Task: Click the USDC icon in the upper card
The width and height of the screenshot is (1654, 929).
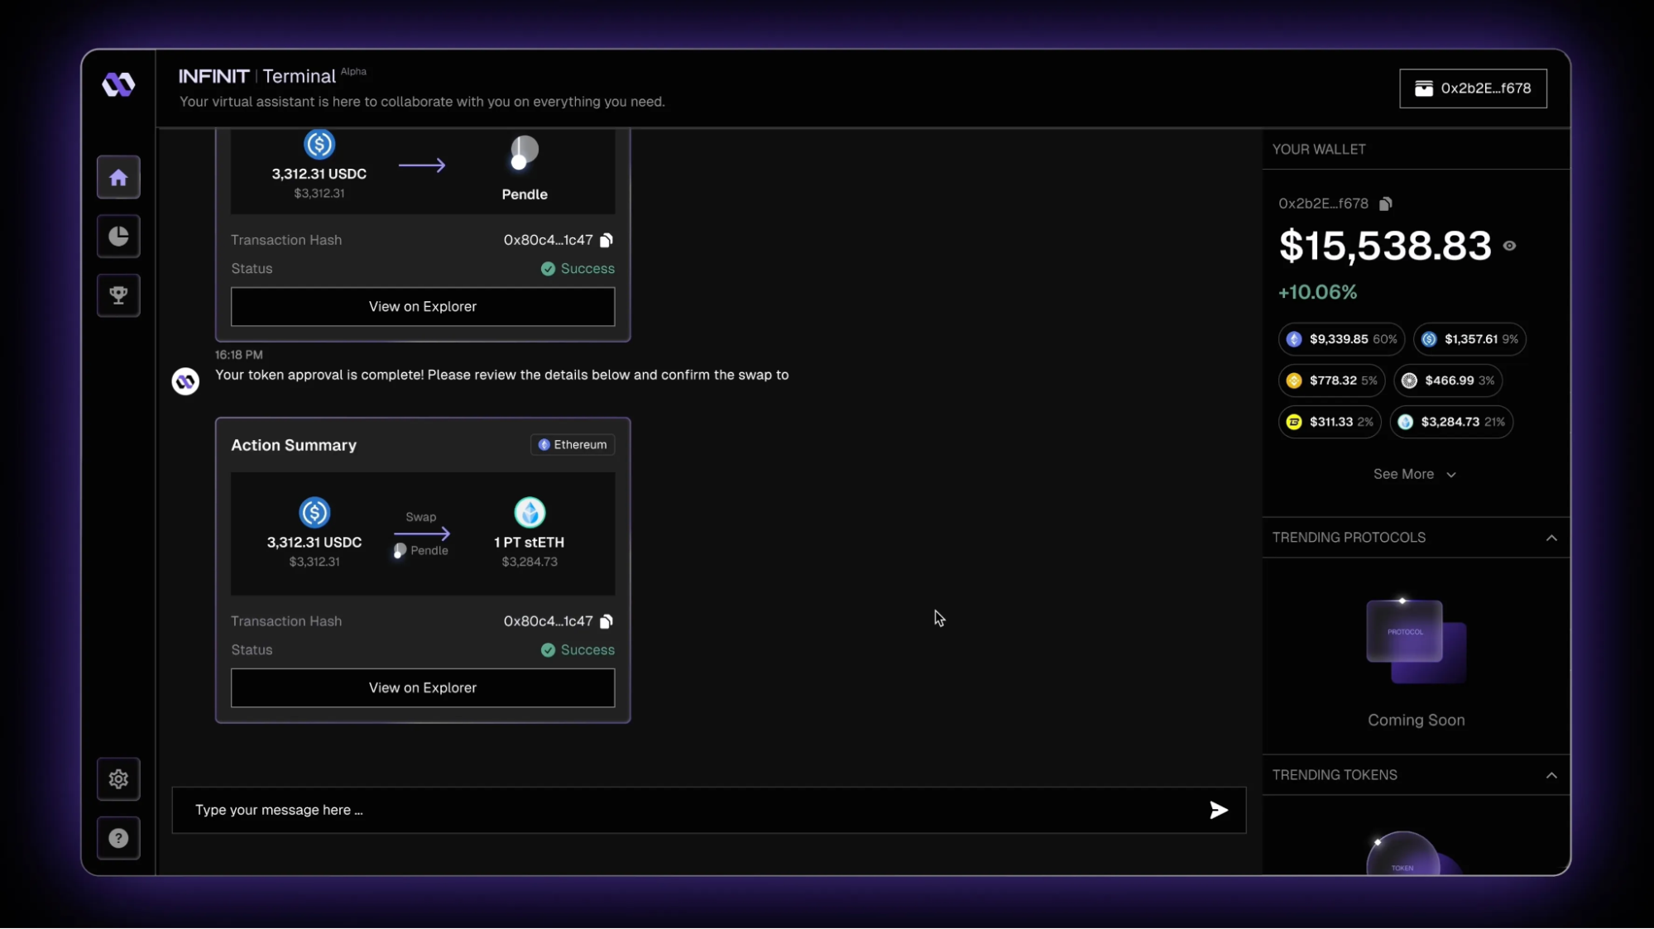Action: [x=319, y=145]
